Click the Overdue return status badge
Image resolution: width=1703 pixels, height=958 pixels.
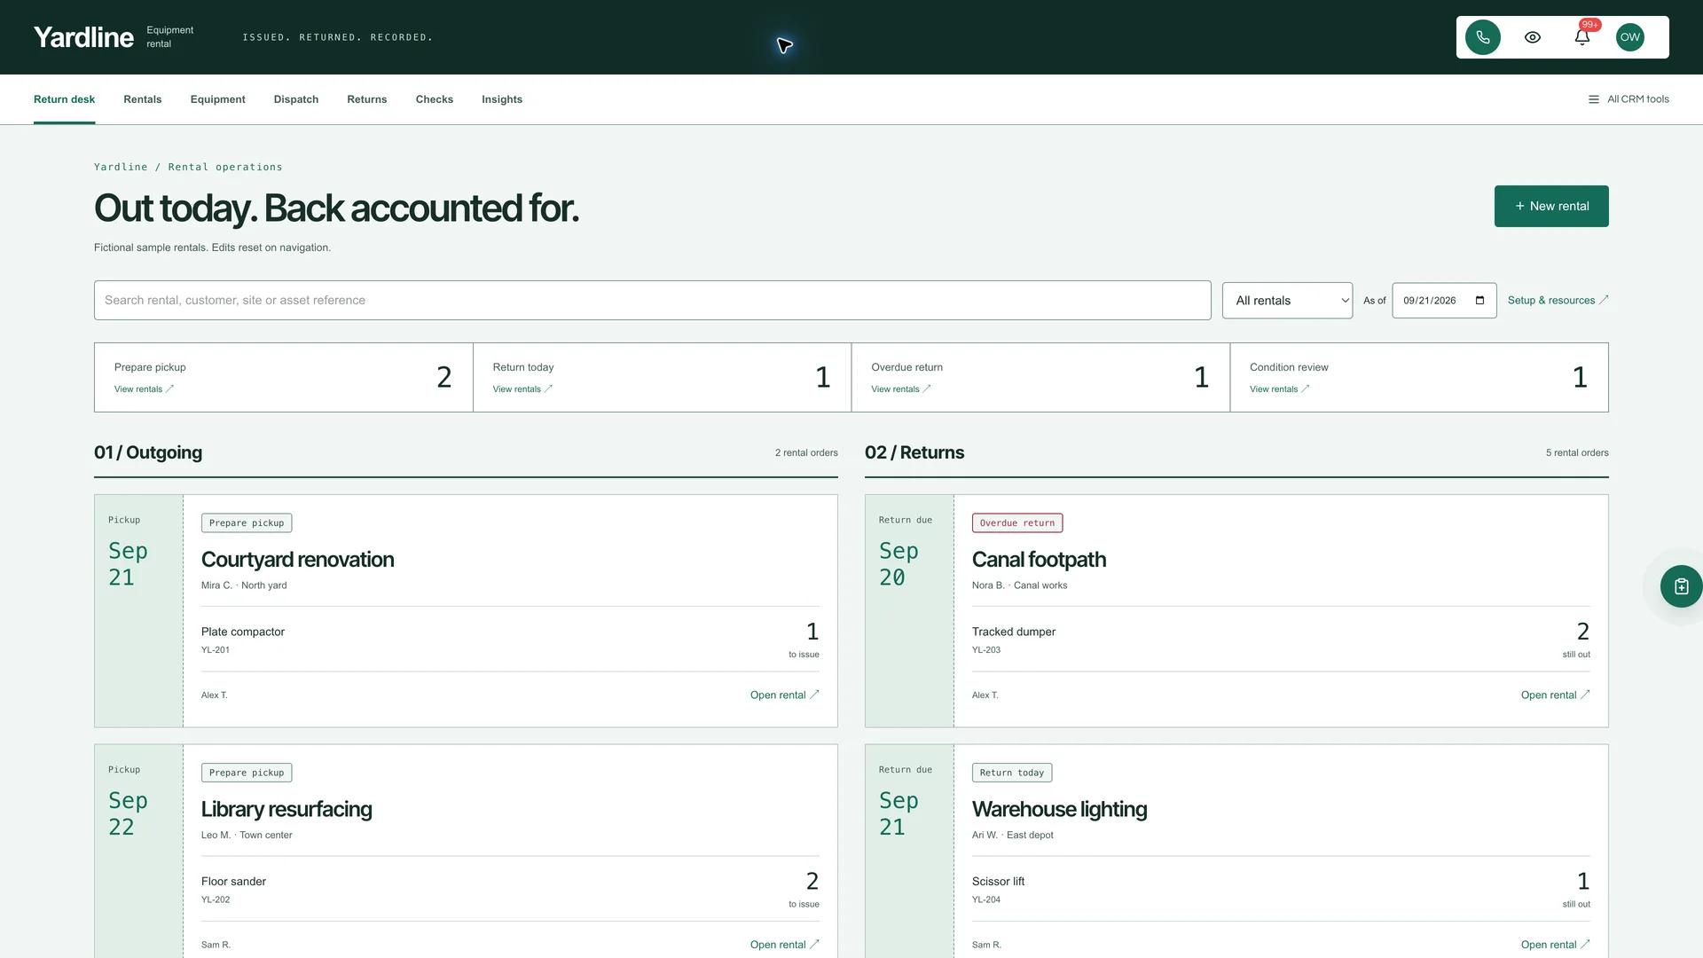pos(1017,523)
